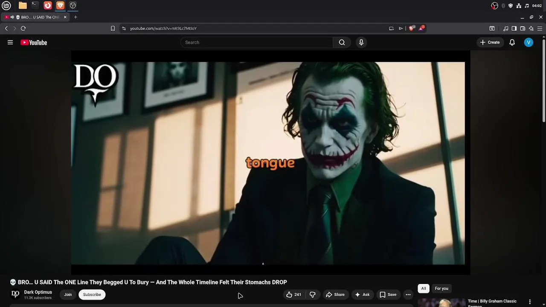Select the All filter chip
546x307 pixels.
click(x=424, y=289)
